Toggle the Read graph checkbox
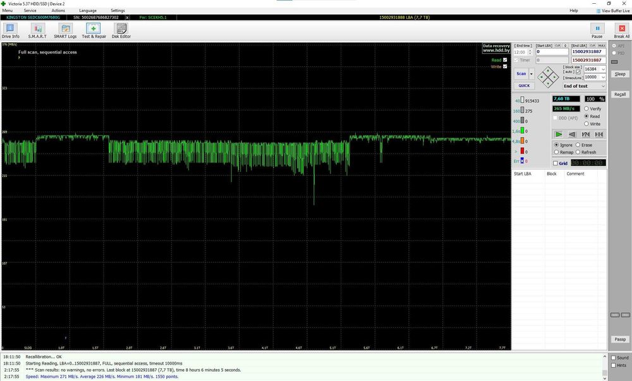This screenshot has width=632, height=381. [505, 60]
